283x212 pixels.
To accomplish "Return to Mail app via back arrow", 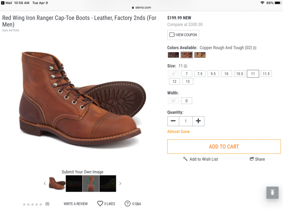I will (x=3, y=3).
